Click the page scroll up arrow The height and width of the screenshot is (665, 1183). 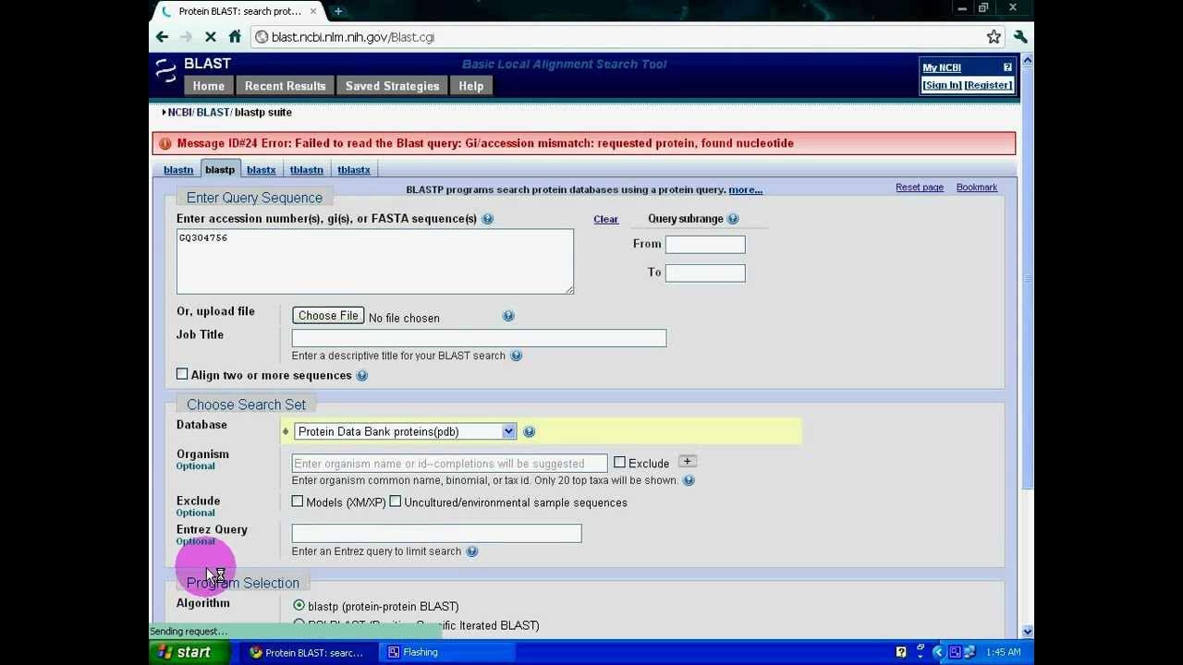(1027, 60)
